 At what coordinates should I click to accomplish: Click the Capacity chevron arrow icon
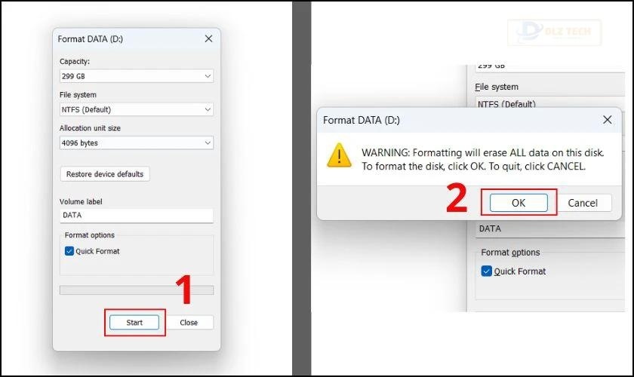208,76
